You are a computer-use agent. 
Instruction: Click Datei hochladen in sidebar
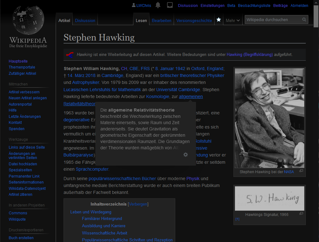click(23, 164)
